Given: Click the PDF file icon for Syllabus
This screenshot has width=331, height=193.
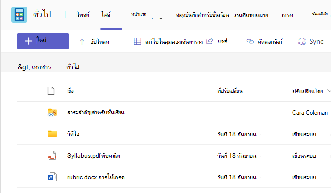Looking at the screenshot, I should [x=52, y=155].
